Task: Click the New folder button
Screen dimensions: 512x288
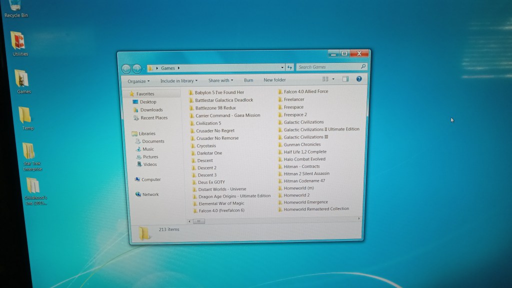Action: (x=274, y=80)
